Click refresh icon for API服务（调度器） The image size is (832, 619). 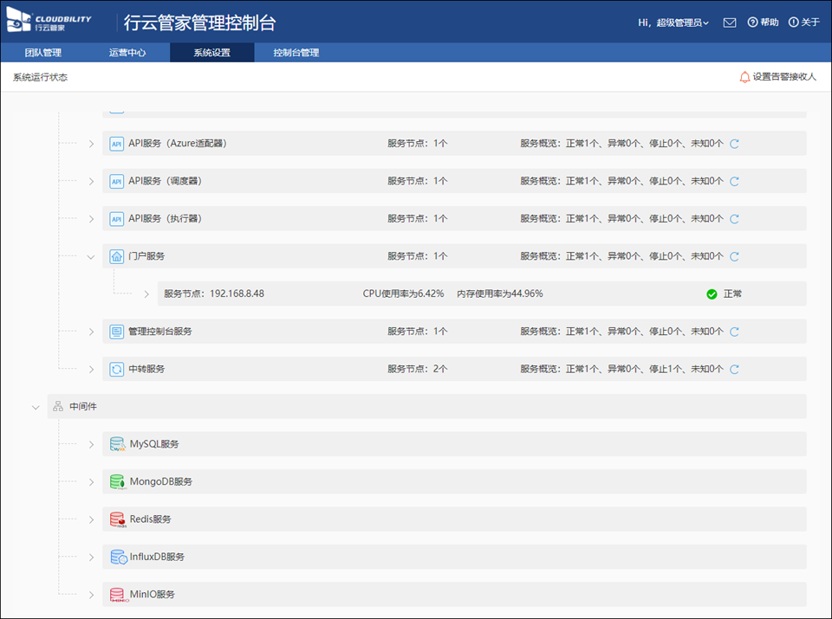pyautogui.click(x=734, y=182)
